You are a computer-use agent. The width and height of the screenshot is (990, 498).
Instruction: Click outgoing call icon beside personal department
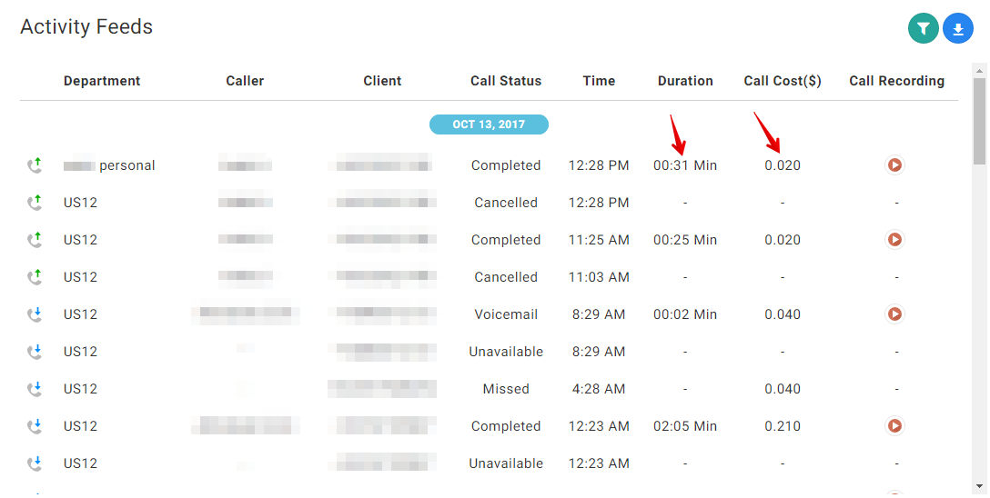pyautogui.click(x=35, y=165)
